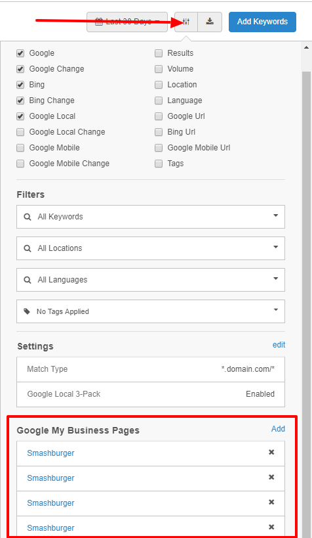
Task: Click the edit link beside Settings
Action: pyautogui.click(x=279, y=345)
